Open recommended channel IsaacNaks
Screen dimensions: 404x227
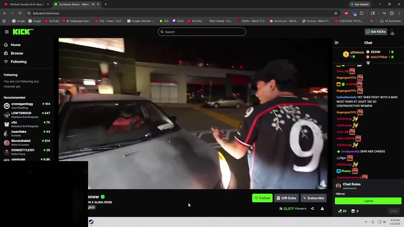[27, 133]
